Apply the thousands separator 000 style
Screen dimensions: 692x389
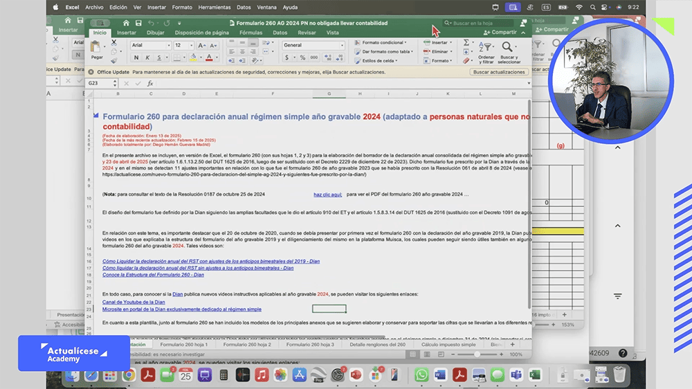tap(313, 57)
